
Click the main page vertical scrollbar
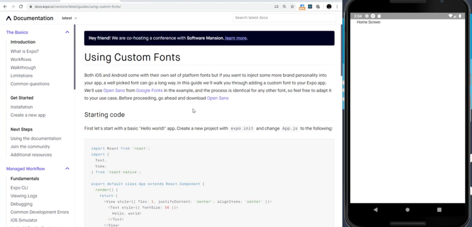click(x=341, y=50)
